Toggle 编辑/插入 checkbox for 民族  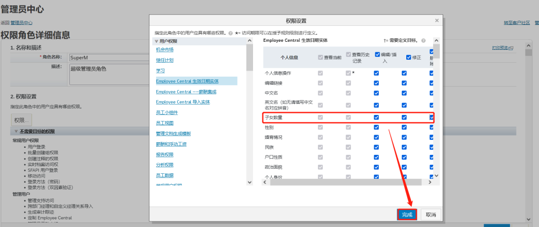(376, 147)
